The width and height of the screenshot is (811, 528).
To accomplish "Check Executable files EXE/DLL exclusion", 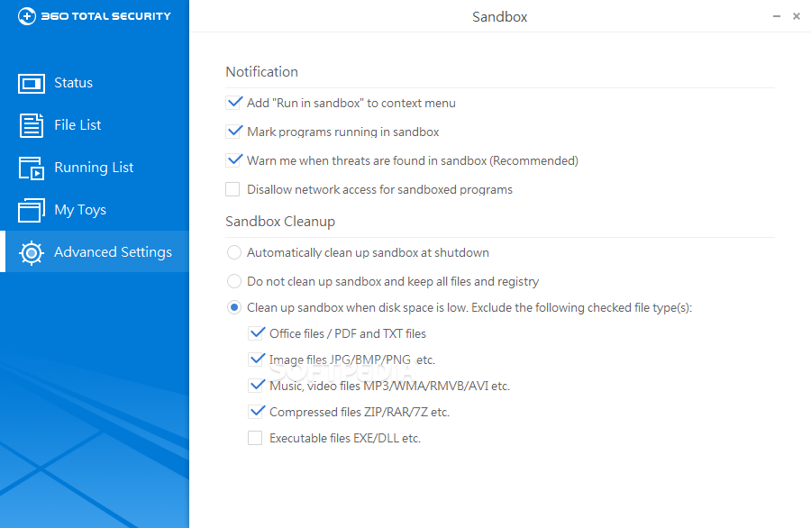I will point(256,439).
